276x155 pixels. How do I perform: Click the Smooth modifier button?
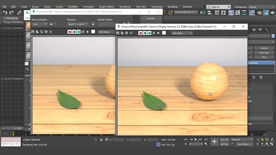coord(264,48)
